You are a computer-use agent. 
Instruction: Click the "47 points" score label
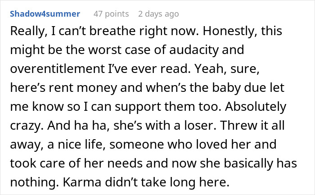(x=111, y=14)
